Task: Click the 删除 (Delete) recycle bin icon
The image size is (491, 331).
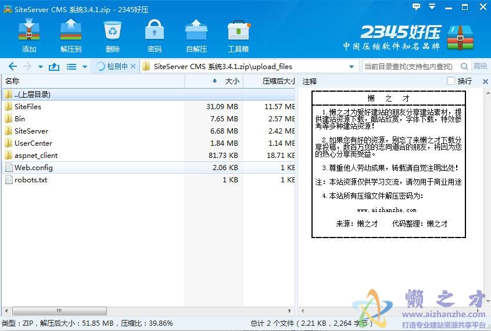Action: tap(112, 35)
